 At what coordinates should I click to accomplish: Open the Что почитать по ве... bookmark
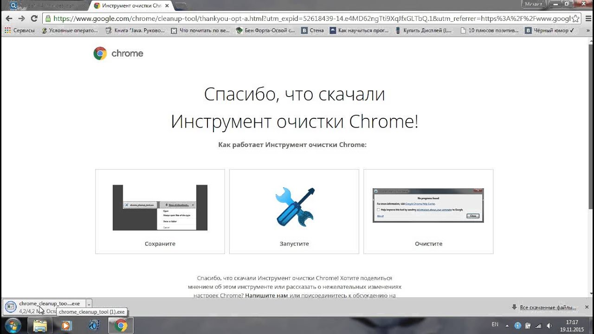click(x=200, y=31)
